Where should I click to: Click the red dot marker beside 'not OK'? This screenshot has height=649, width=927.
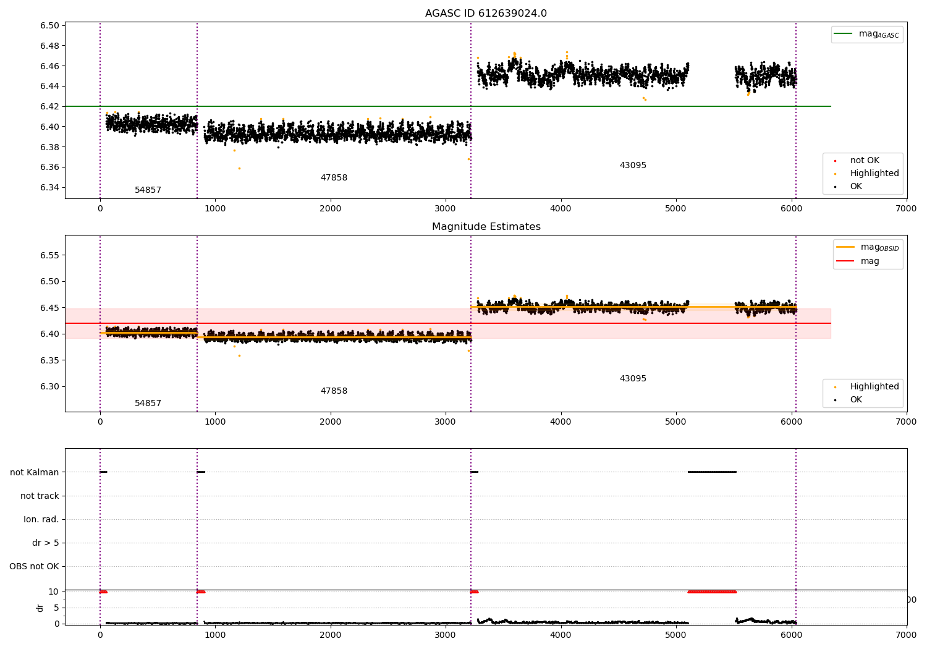pos(835,161)
